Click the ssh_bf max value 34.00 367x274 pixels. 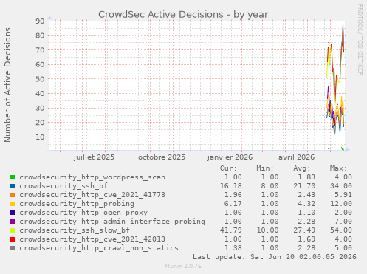coord(341,186)
